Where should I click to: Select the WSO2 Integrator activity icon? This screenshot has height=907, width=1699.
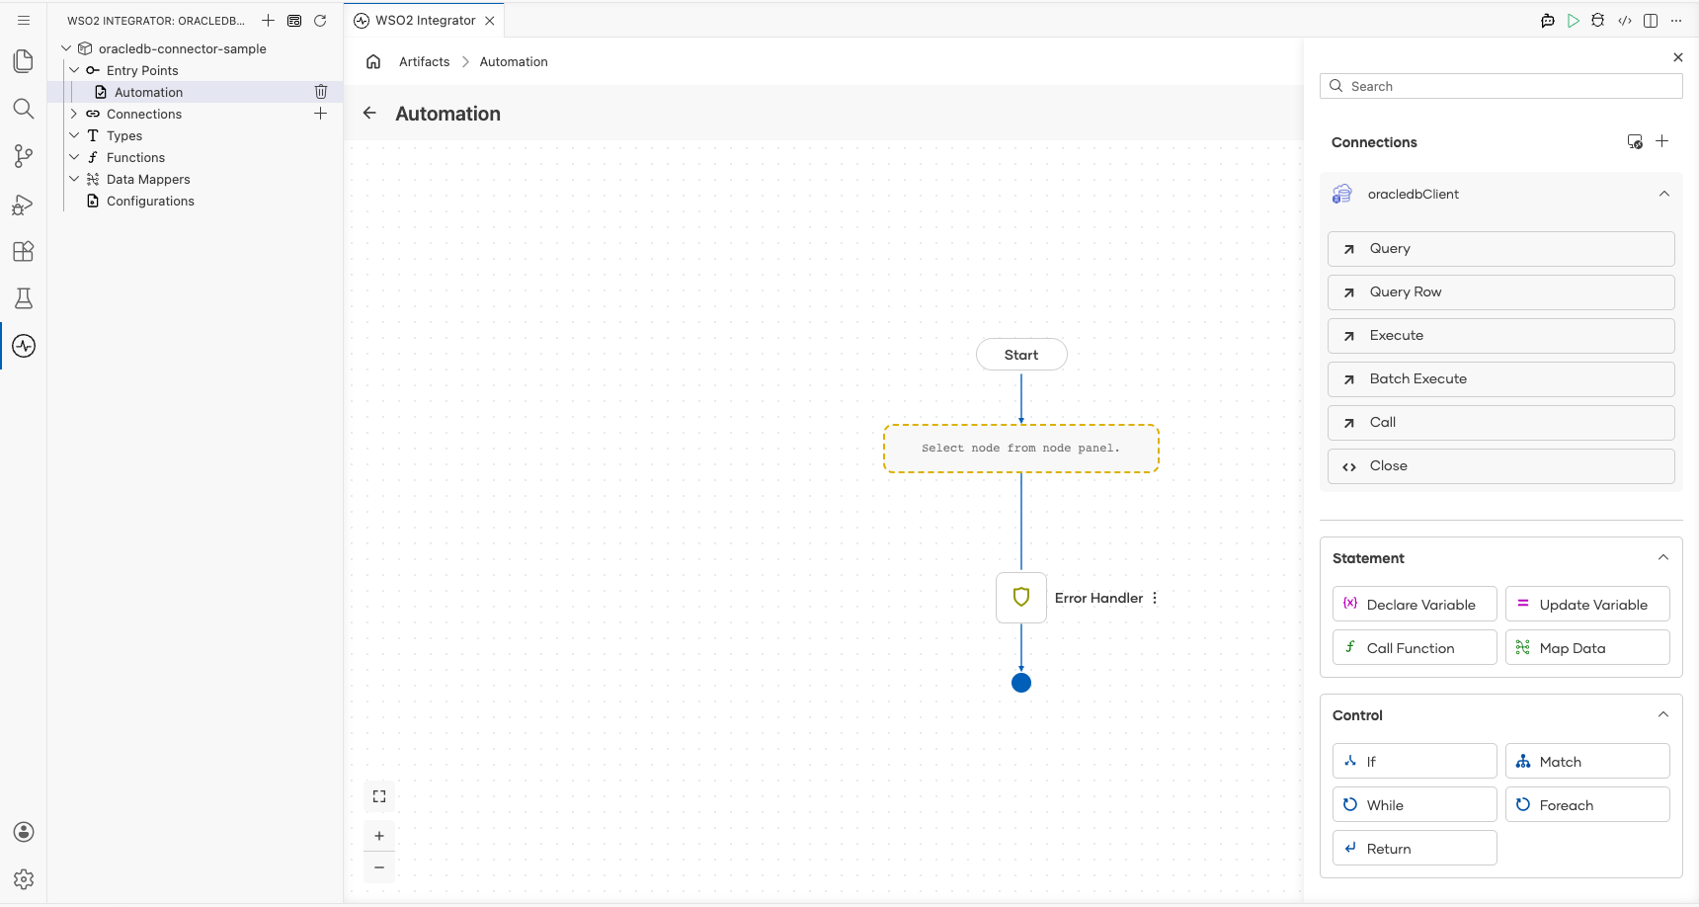click(x=24, y=346)
